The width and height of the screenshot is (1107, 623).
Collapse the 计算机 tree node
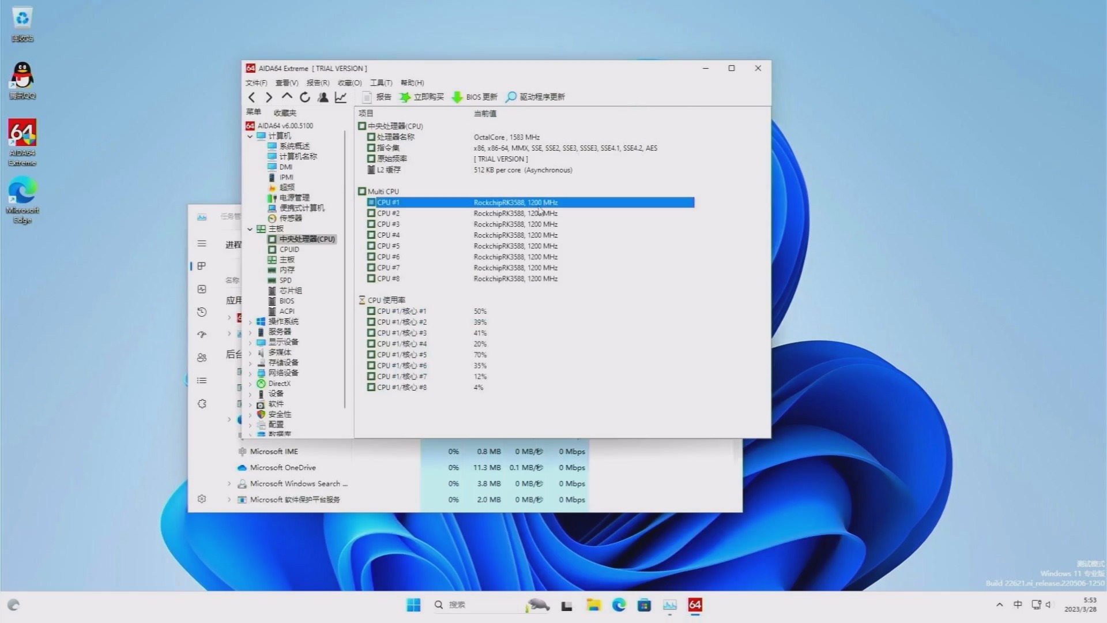(250, 136)
